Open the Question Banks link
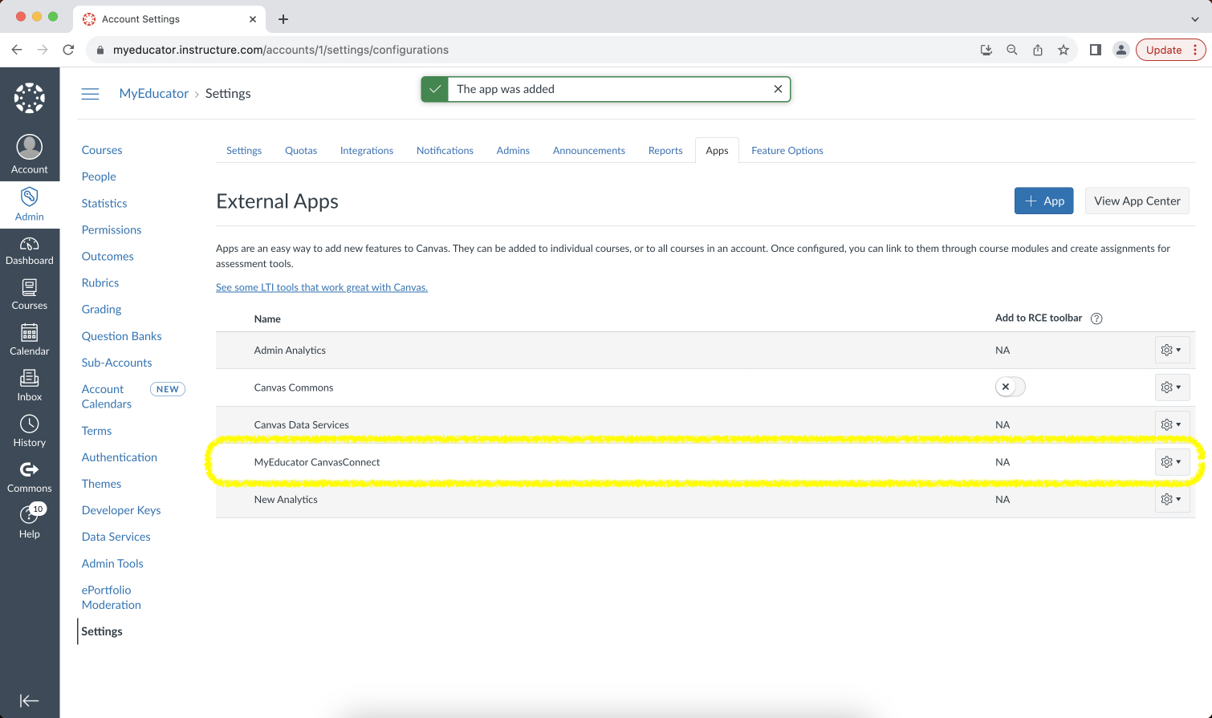This screenshot has height=718, width=1212. tap(121, 336)
